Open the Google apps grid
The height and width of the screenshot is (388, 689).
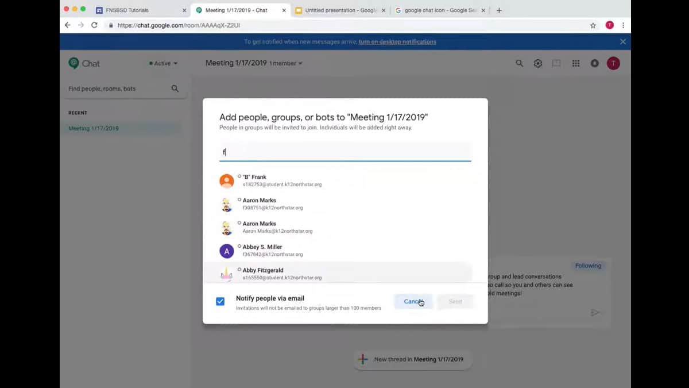tap(575, 63)
